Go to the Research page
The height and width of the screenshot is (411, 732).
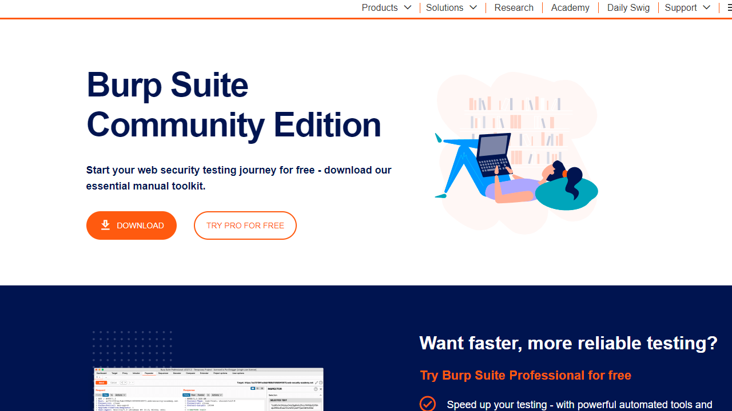pyautogui.click(x=514, y=7)
